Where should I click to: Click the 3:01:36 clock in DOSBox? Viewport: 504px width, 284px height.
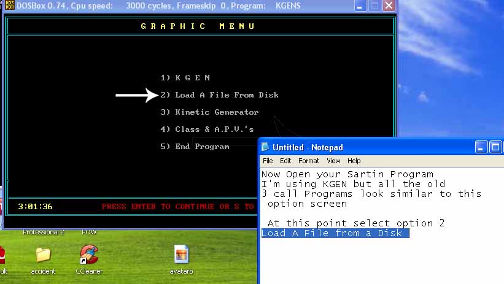click(x=35, y=206)
